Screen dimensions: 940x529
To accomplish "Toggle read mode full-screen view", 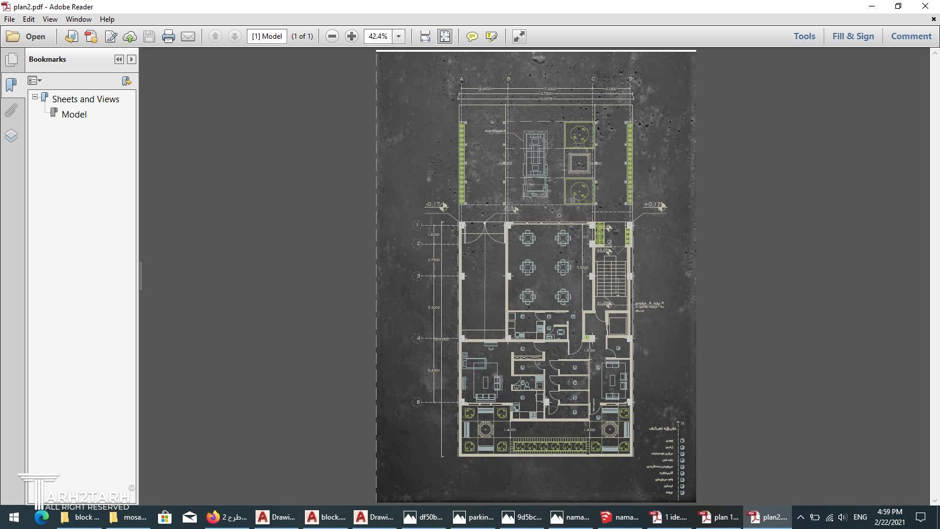I will pos(519,36).
